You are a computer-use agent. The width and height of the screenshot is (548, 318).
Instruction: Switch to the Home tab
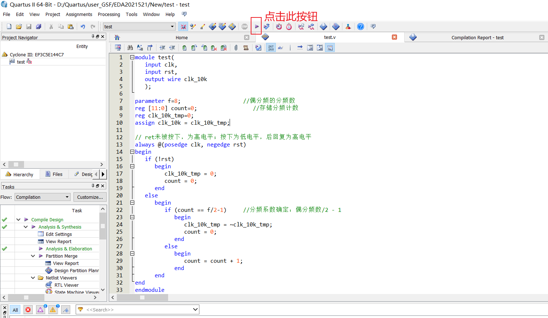coord(181,37)
